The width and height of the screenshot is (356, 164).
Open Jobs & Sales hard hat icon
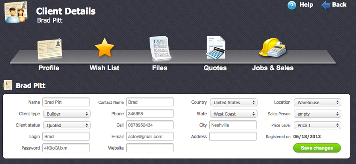[x=273, y=47]
